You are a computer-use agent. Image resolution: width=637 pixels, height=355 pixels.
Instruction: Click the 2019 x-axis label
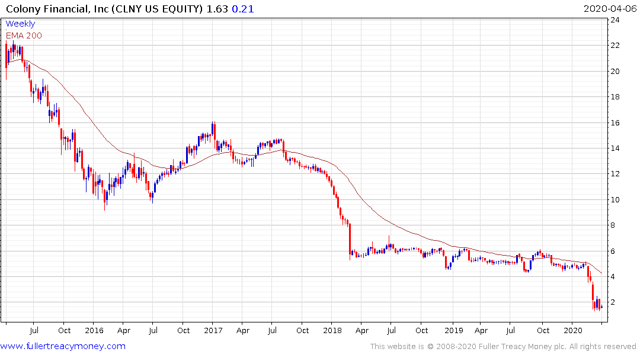(x=454, y=331)
